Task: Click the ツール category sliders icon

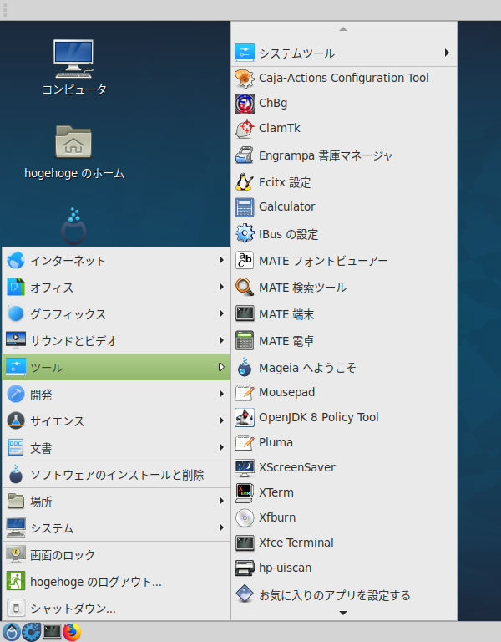Action: tap(16, 367)
